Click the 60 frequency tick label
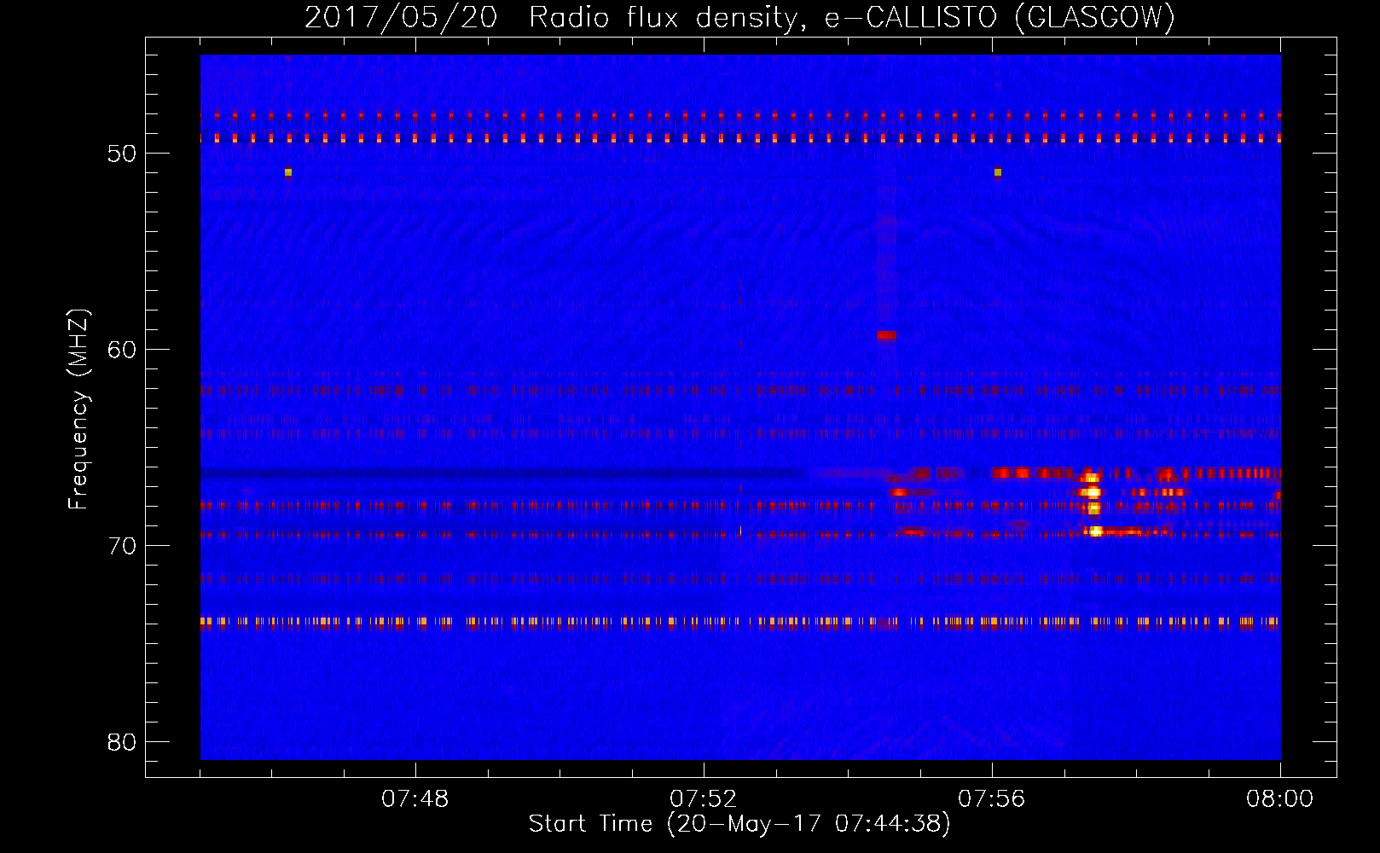The image size is (1380, 853). 122,350
